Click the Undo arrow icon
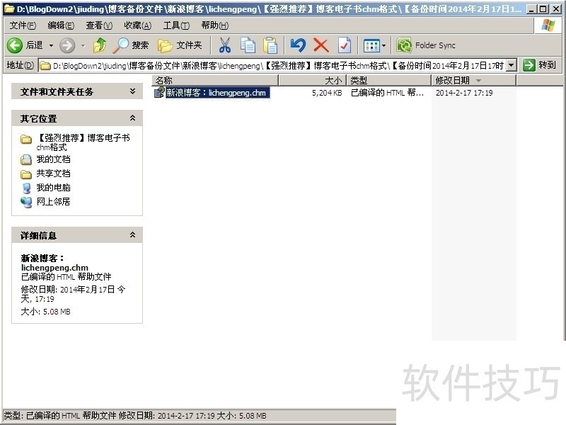 click(298, 45)
